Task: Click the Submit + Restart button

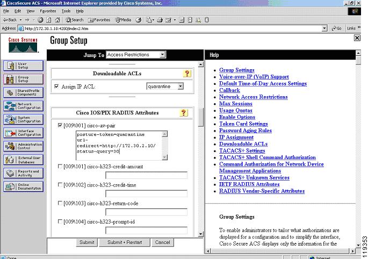Action: pyautogui.click(x=125, y=242)
